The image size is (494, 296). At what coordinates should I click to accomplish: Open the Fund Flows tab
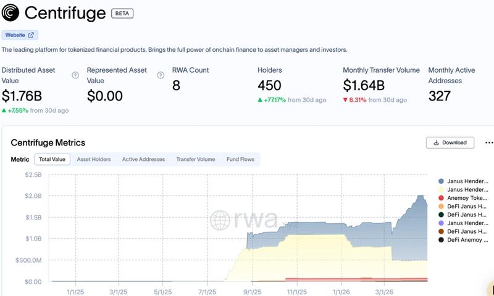point(240,159)
